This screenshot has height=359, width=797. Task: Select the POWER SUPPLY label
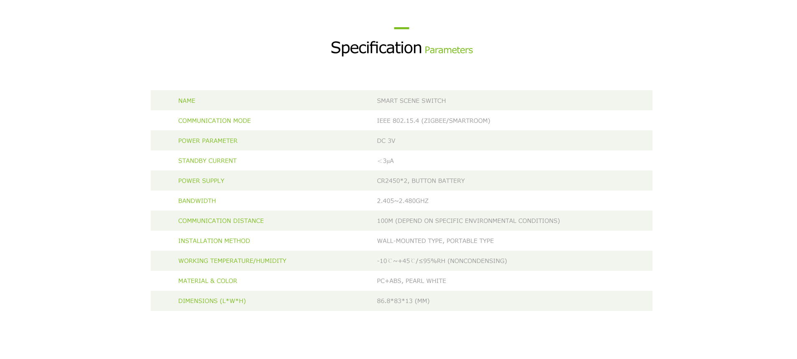point(201,181)
